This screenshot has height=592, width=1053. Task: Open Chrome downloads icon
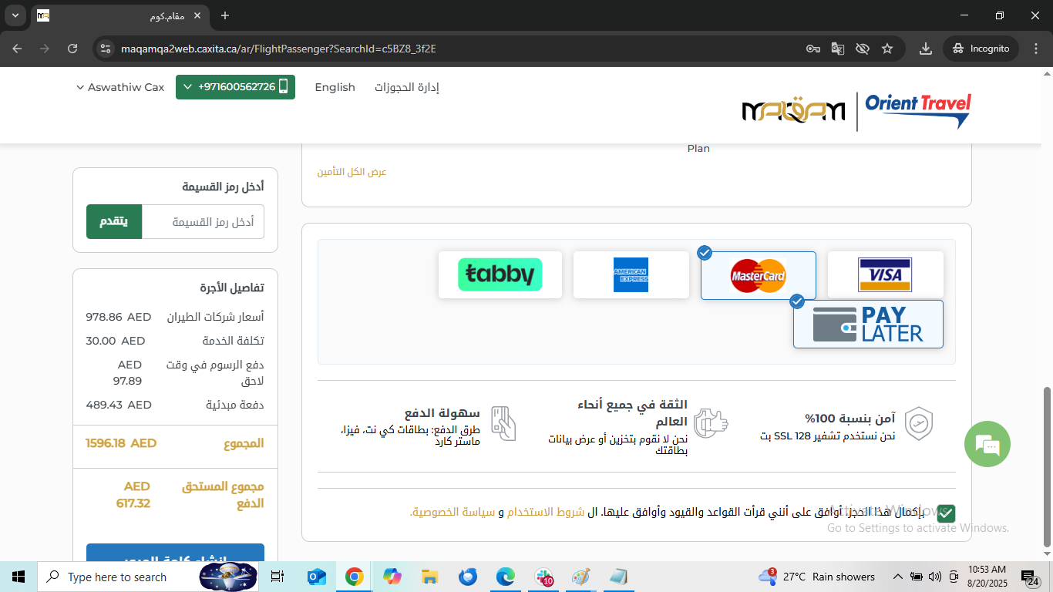pyautogui.click(x=926, y=49)
